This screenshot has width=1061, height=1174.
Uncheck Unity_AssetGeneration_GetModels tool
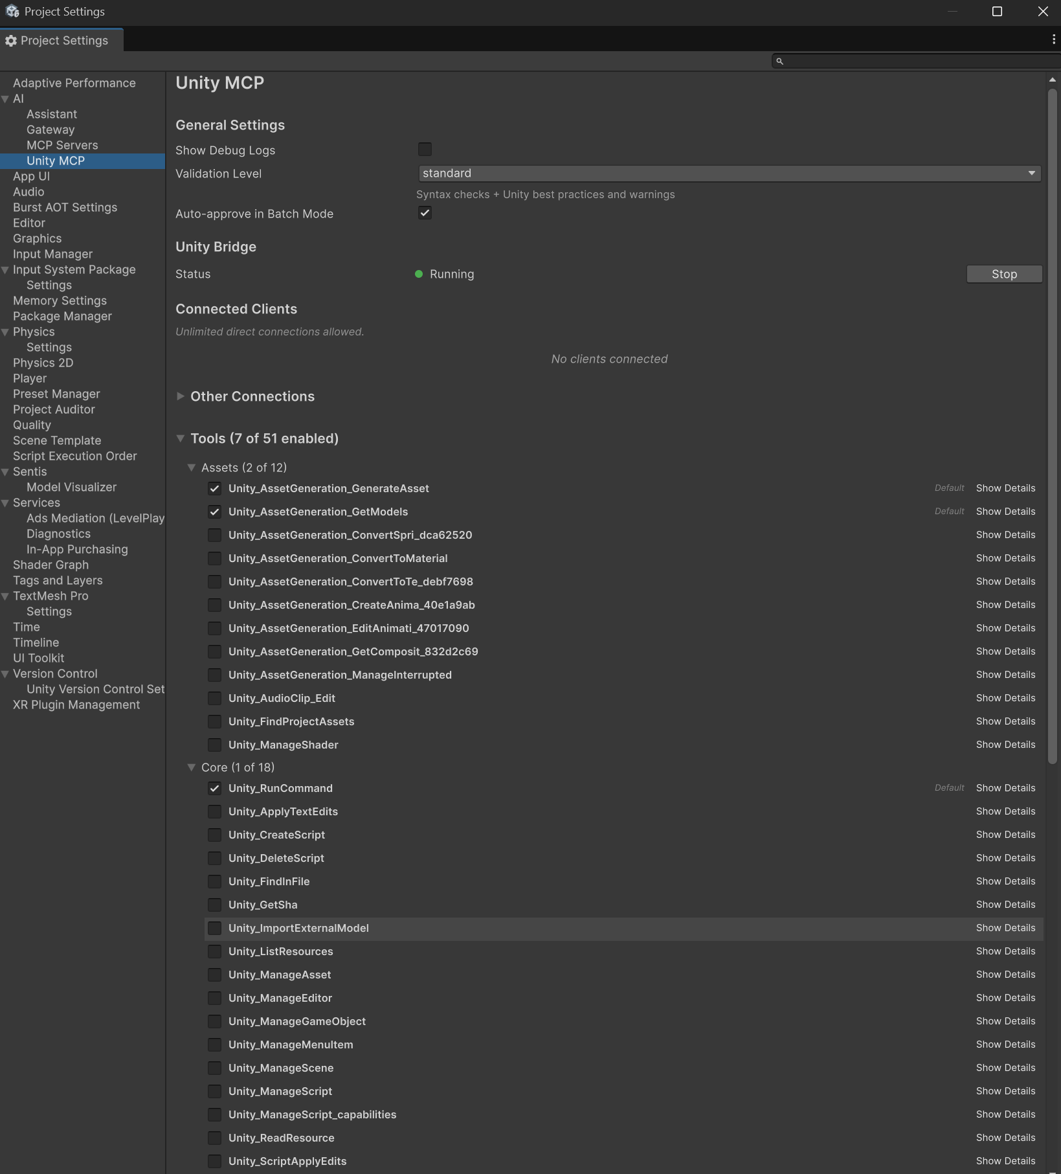click(x=214, y=512)
